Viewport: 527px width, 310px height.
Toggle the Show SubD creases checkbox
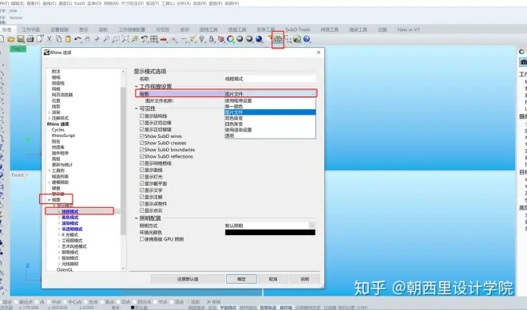tap(142, 143)
